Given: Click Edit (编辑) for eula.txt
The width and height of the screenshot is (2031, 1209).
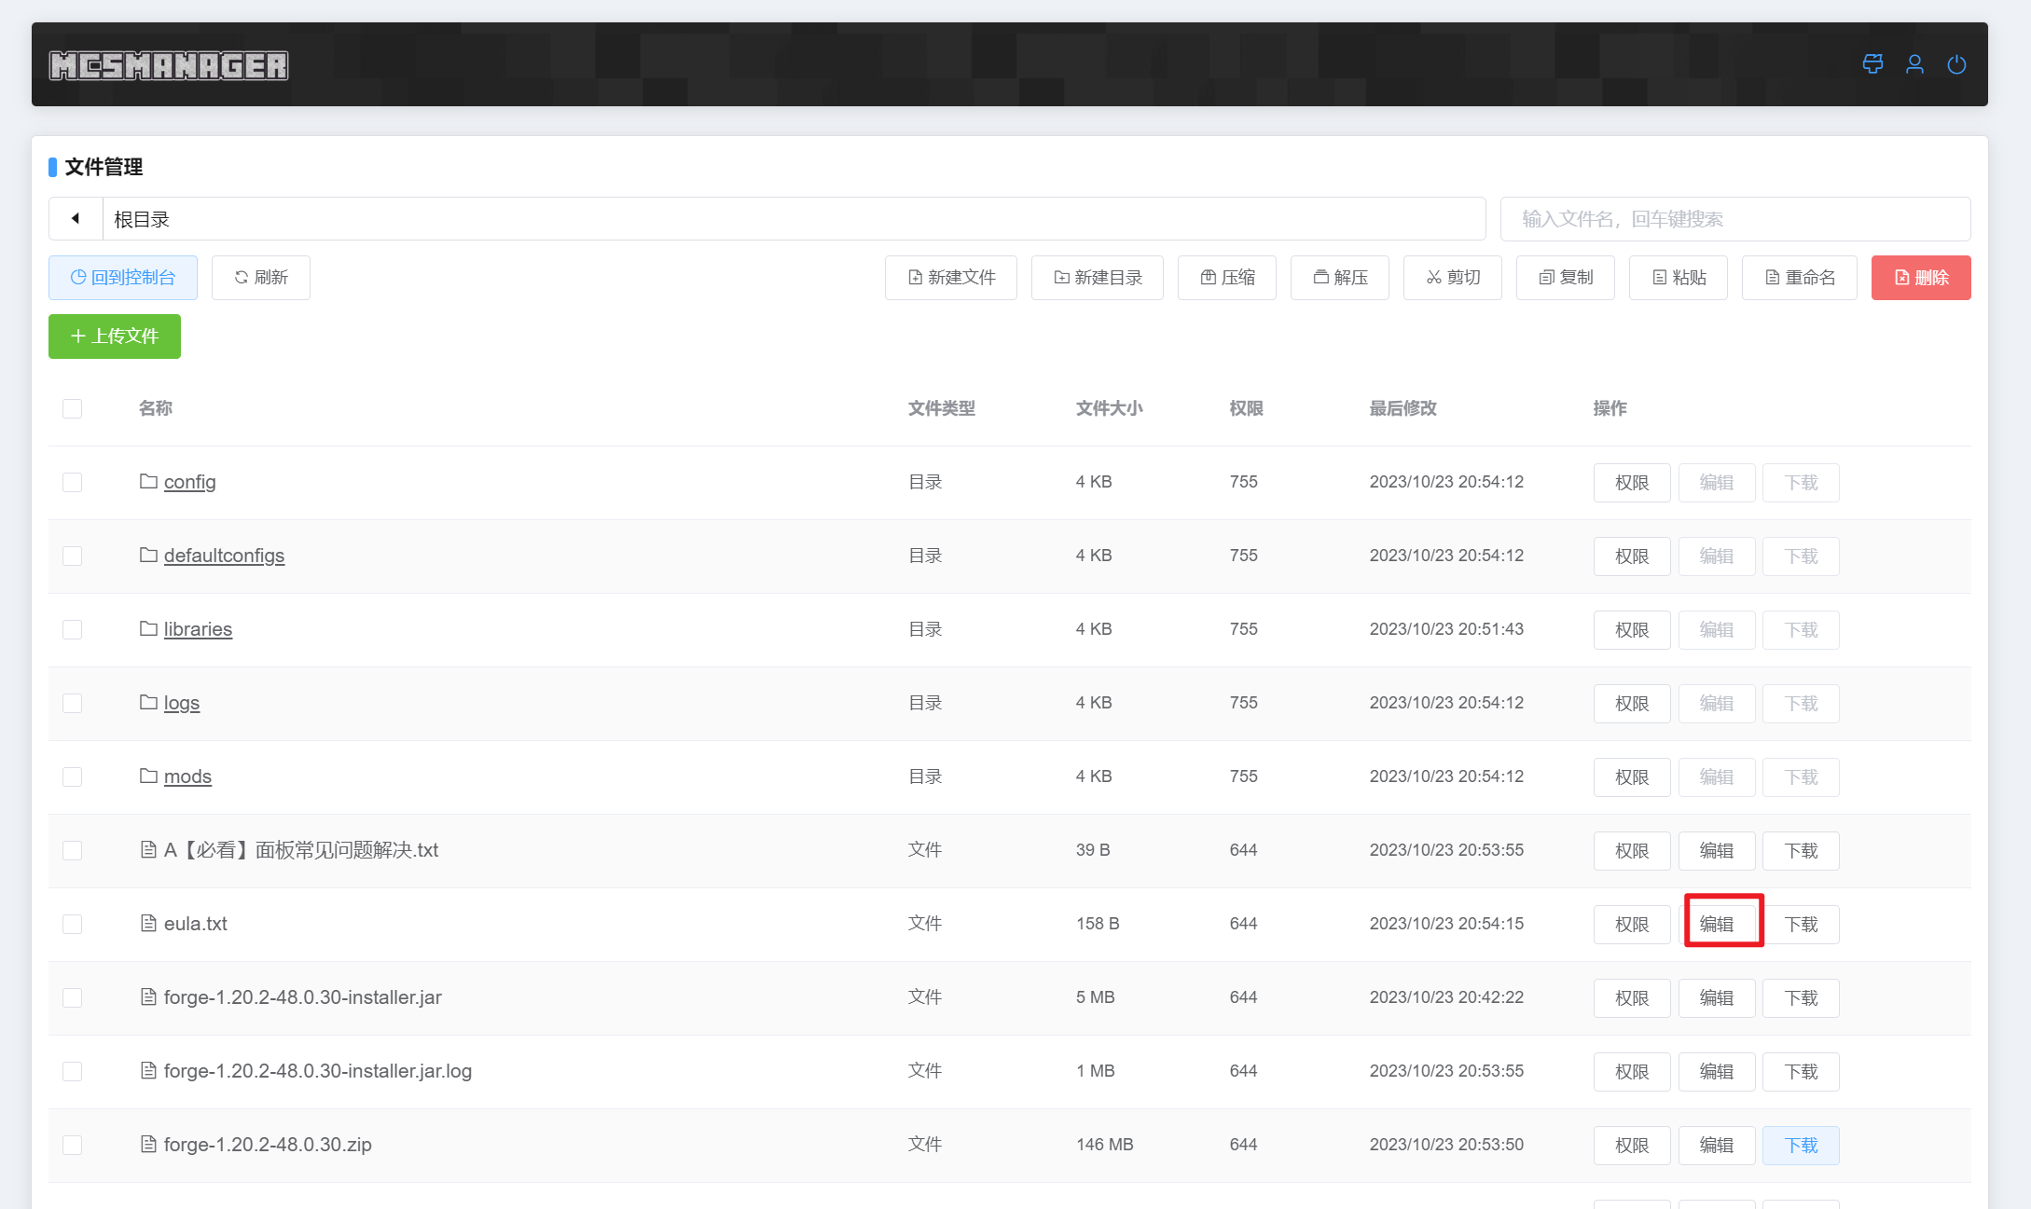Looking at the screenshot, I should point(1716,924).
